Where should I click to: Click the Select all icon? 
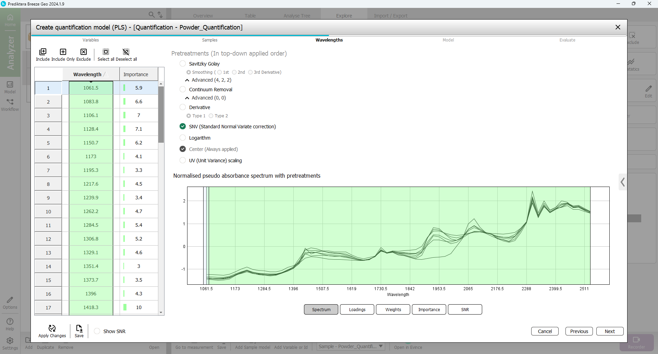pos(106,52)
